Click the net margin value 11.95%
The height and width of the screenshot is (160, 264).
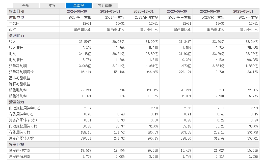point(152,96)
